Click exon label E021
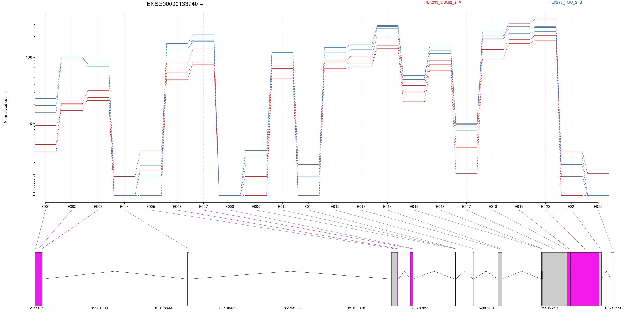643x321 pixels. coord(572,207)
